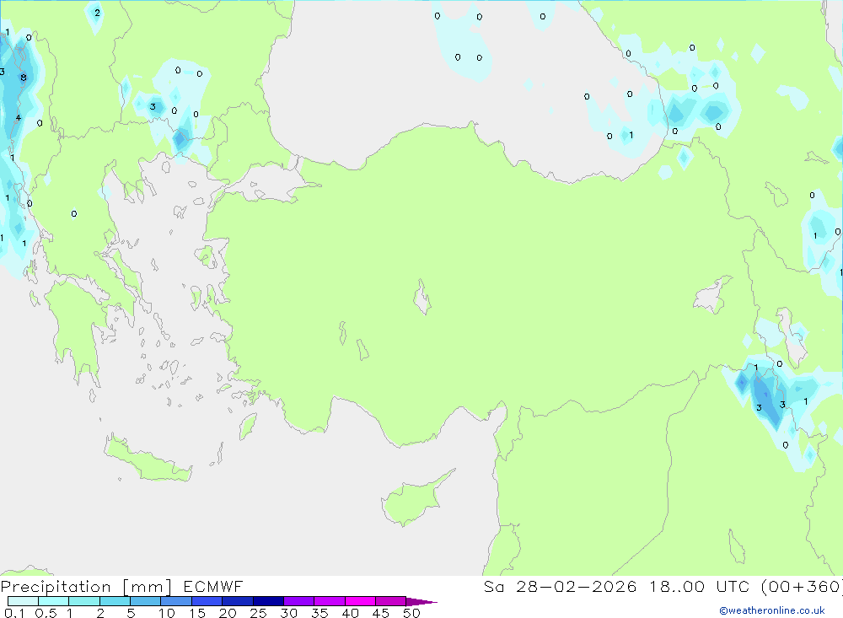Viewport: 843px width, 618px height.
Task: Click the 0.5–1 mm legend color swatch
Action: tap(54, 601)
